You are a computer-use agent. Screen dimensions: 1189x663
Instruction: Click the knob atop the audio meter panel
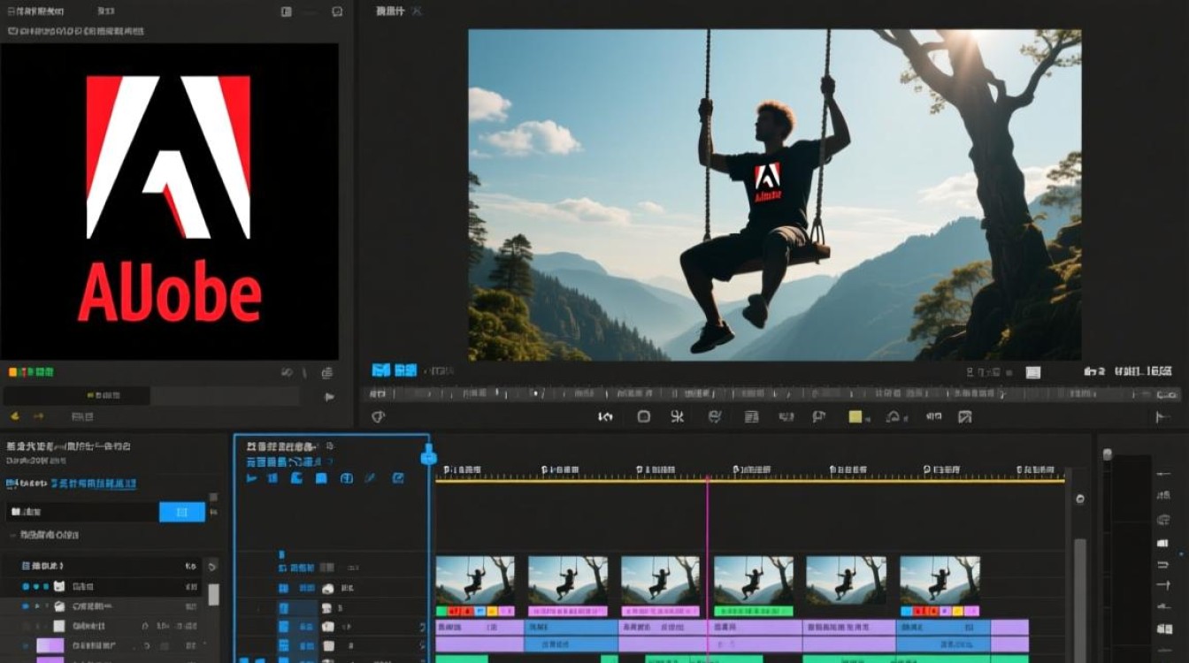(1107, 454)
